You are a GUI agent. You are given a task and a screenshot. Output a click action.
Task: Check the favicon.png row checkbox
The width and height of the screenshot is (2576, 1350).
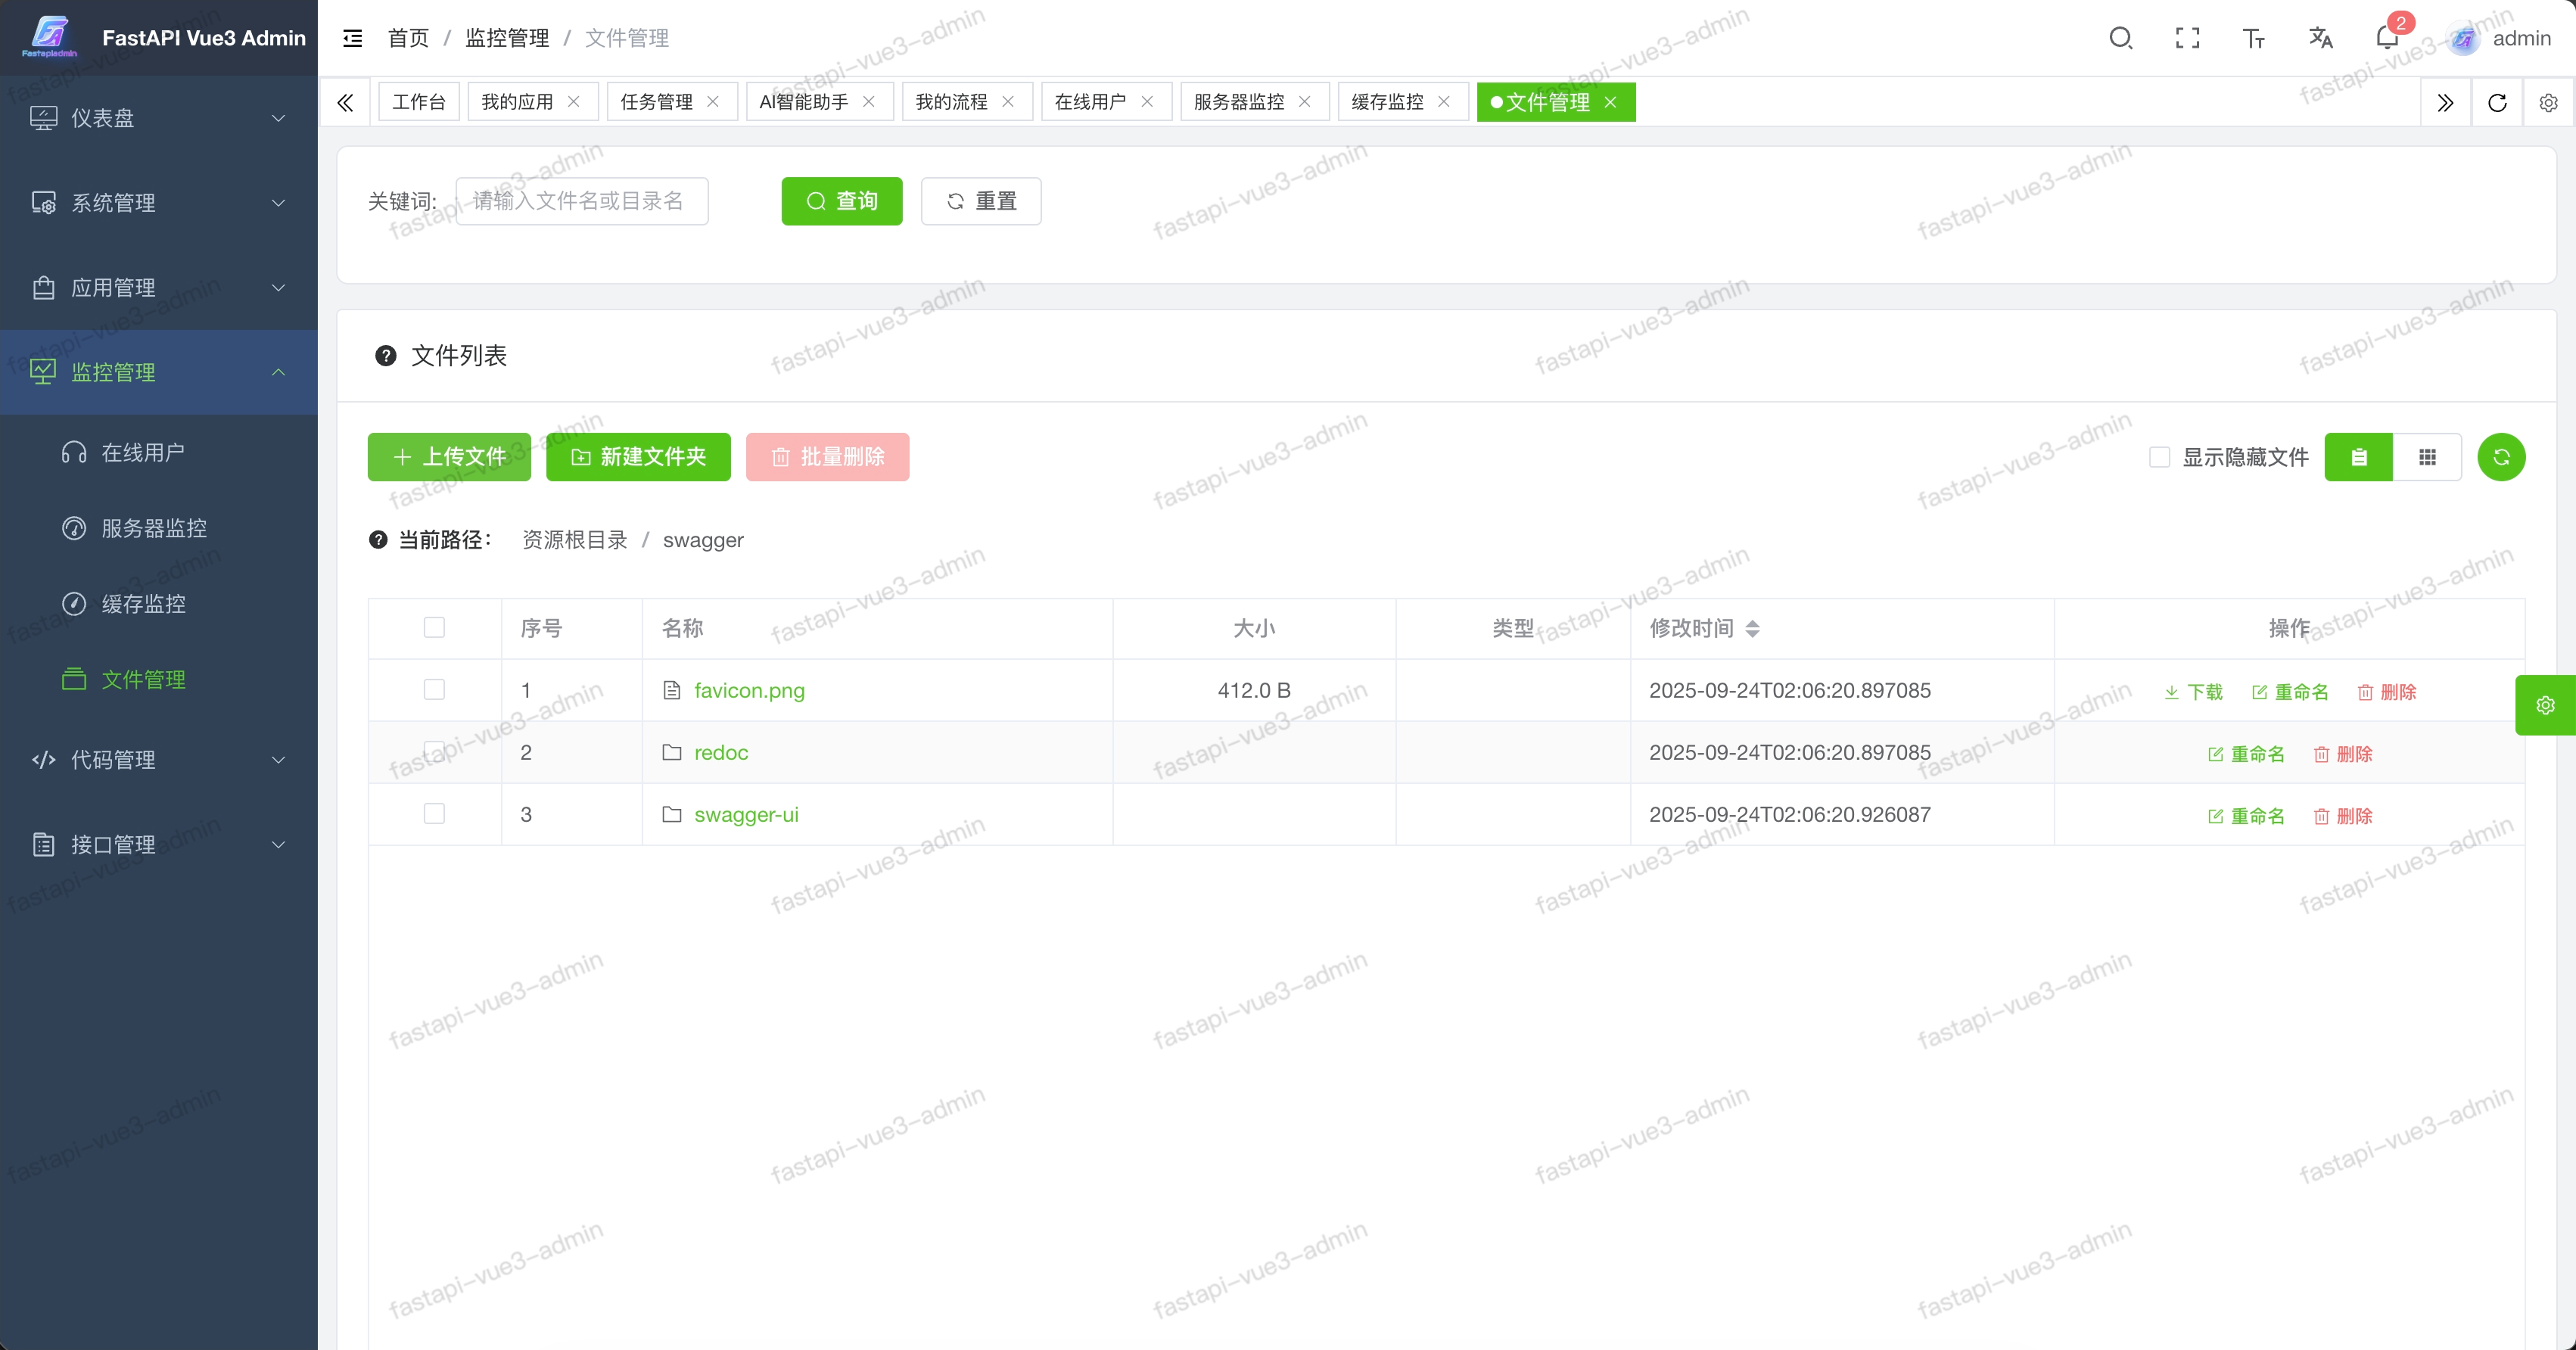point(434,690)
